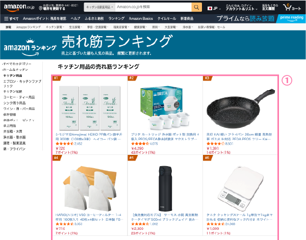Expand the search category dropdown キッチン&家庭用品
The height and width of the screenshot is (240, 306).
click(99, 7)
